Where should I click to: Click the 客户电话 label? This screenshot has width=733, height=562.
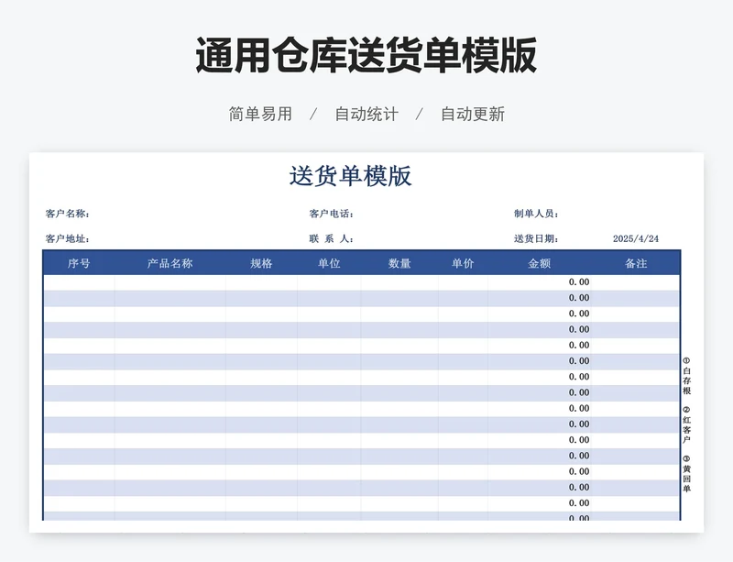(x=331, y=214)
